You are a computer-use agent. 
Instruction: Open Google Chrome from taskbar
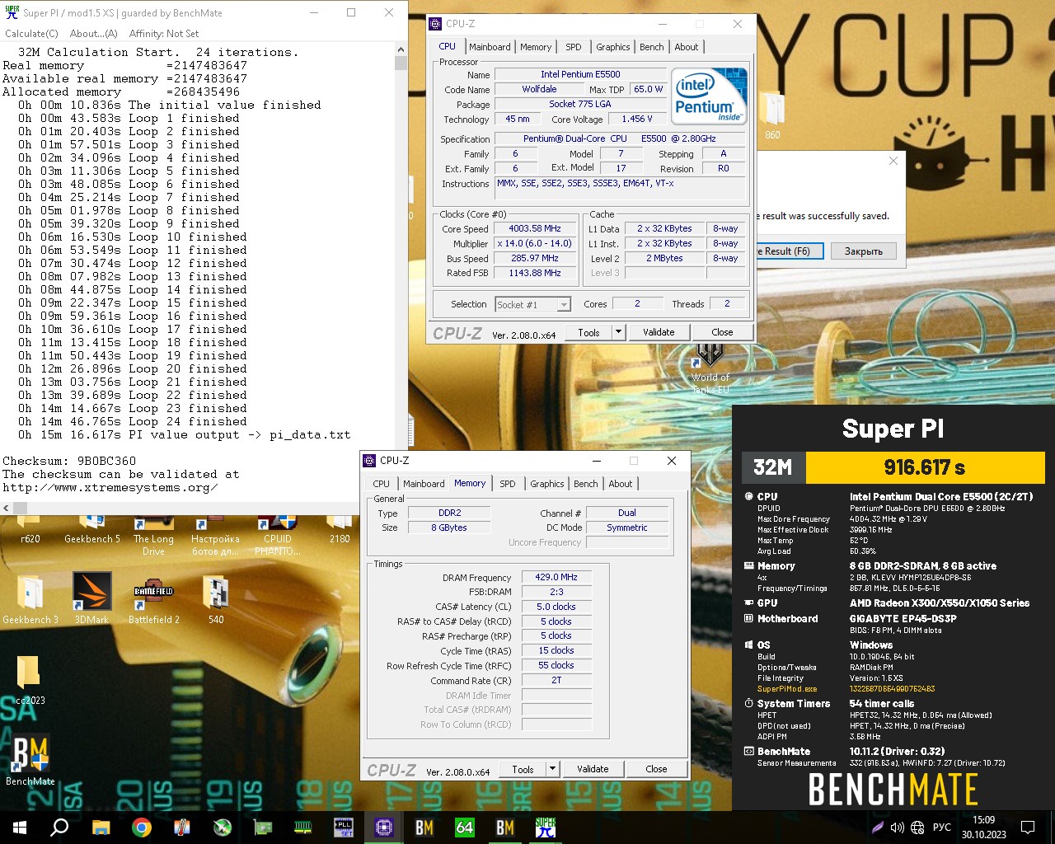[141, 827]
